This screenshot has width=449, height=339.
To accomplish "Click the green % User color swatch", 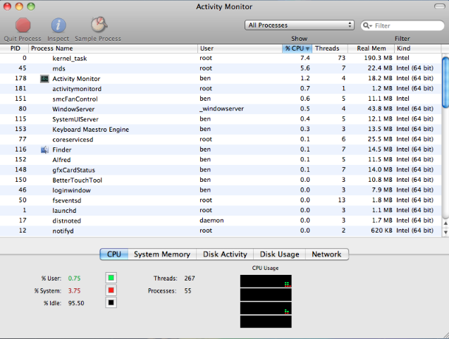I will [x=111, y=278].
